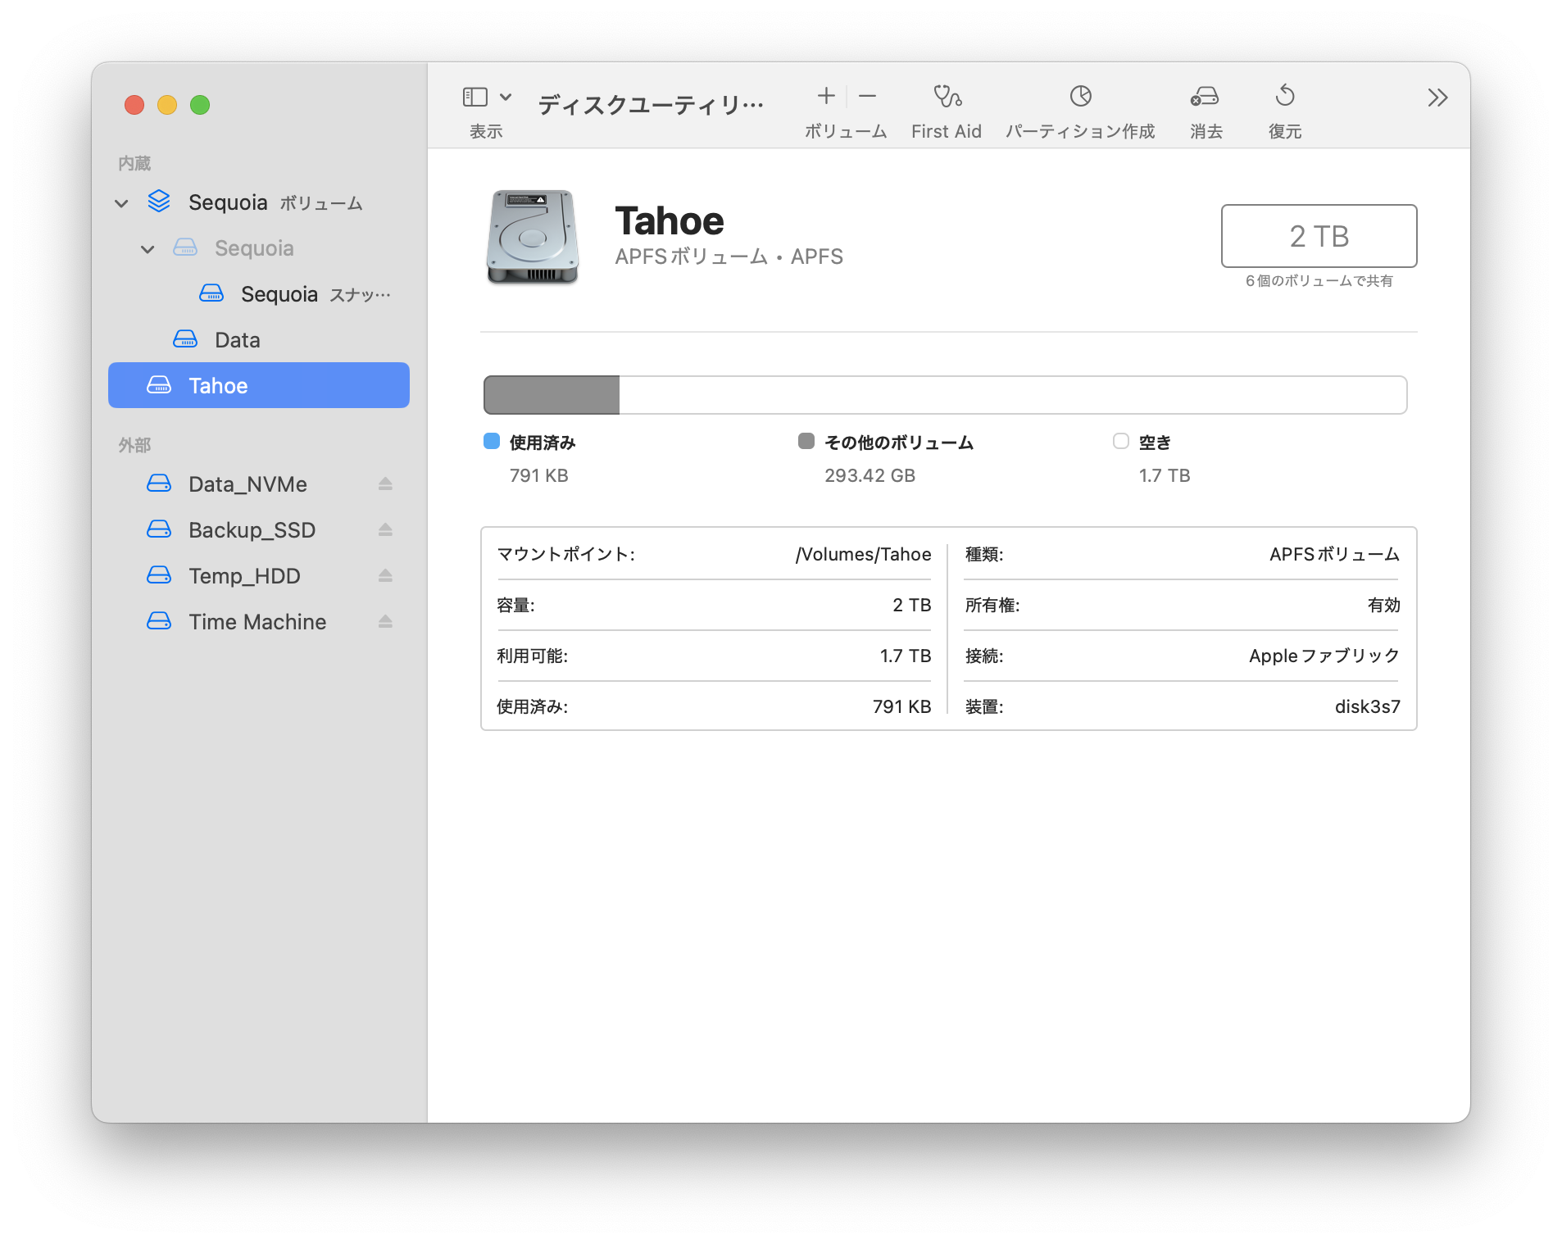The height and width of the screenshot is (1244, 1562).
Task: Click the Restore (復元) arrow icon
Action: 1284,97
